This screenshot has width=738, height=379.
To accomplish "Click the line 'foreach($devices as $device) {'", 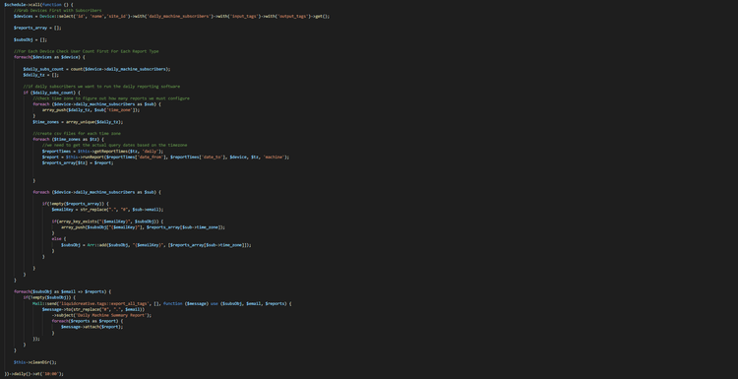I will pyautogui.click(x=49, y=57).
